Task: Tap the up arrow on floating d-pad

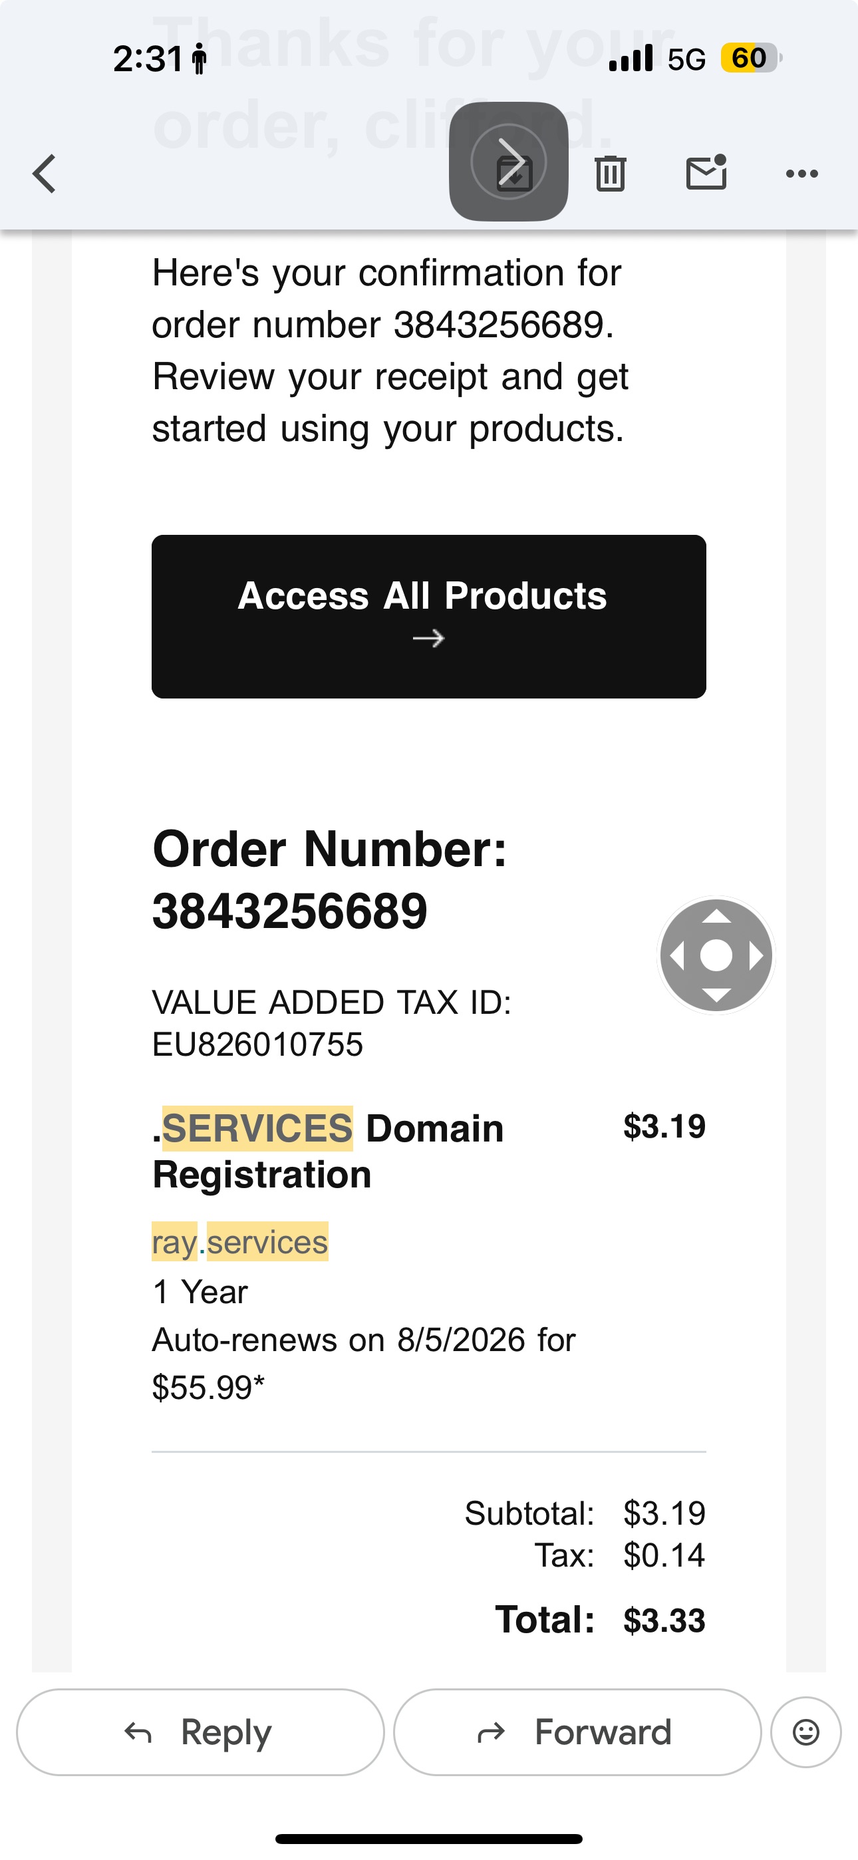Action: pyautogui.click(x=716, y=917)
